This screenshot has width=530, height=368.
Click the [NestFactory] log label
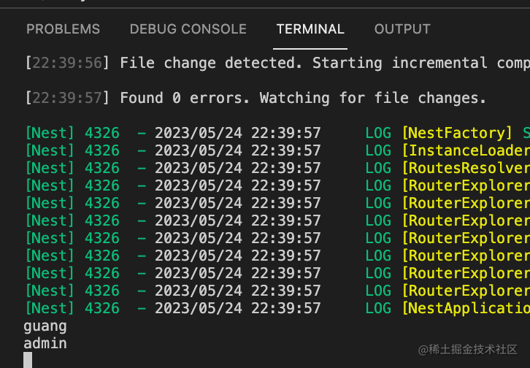(x=457, y=133)
